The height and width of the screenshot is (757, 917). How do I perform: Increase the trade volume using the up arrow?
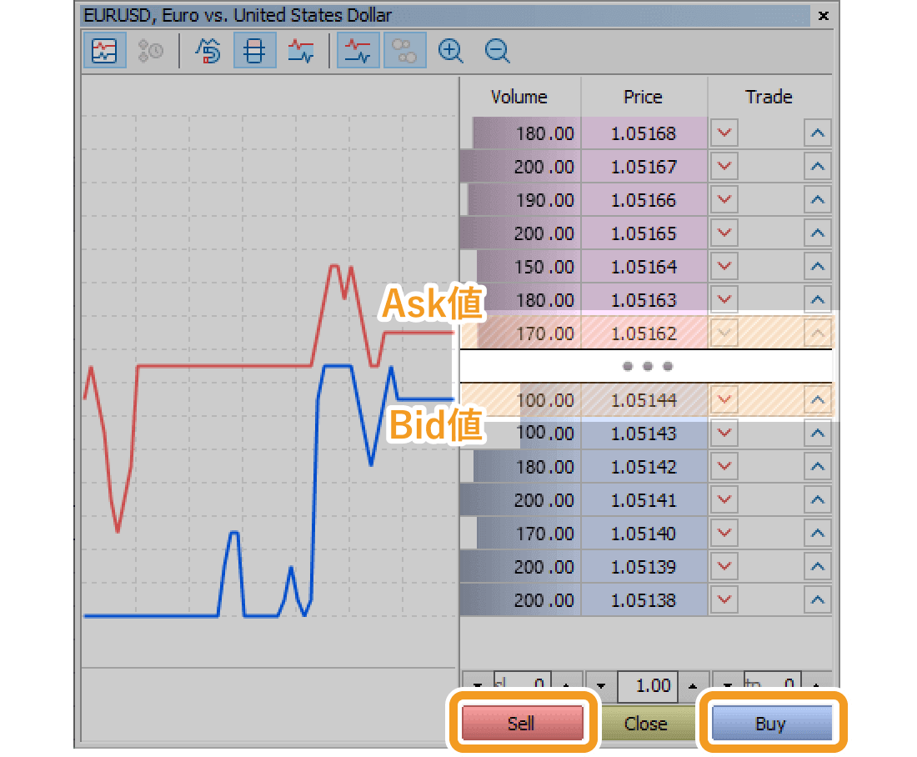(692, 685)
